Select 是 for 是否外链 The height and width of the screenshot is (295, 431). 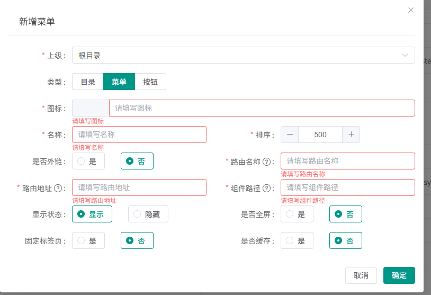[x=88, y=161]
